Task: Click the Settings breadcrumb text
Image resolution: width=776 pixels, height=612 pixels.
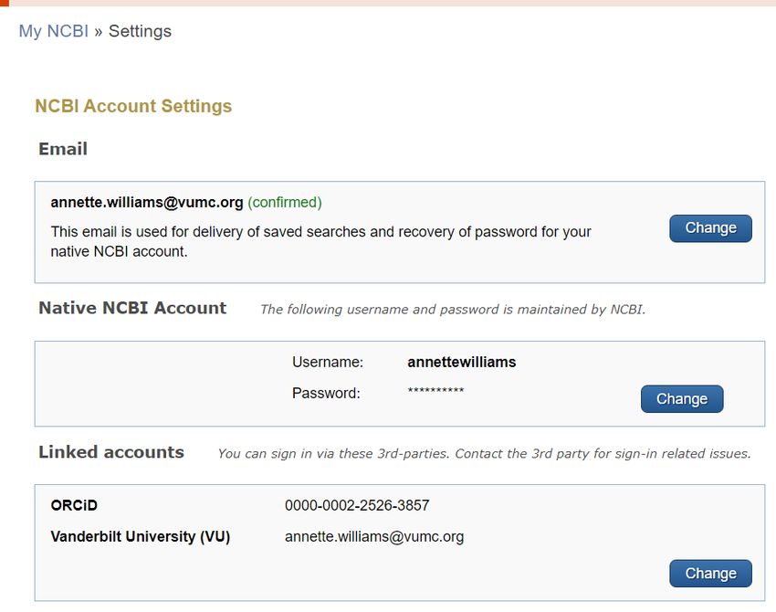Action: click(x=140, y=31)
